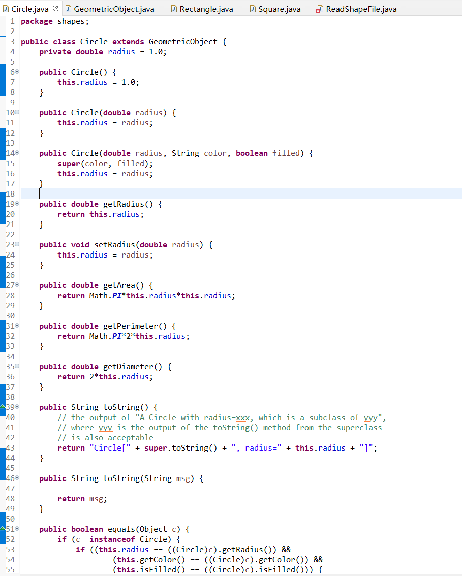Click the override marker beside line 39
The width and height of the screenshot is (462, 576).
(4, 407)
